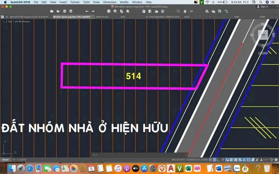Viewport: 279px width, 174px height.
Task: Toggle ortho mode in status bar
Action: click(219, 160)
